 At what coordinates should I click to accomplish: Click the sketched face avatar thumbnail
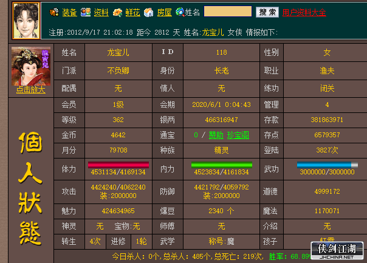click(x=26, y=21)
